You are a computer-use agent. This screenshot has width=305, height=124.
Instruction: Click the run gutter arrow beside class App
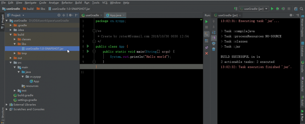88,46
